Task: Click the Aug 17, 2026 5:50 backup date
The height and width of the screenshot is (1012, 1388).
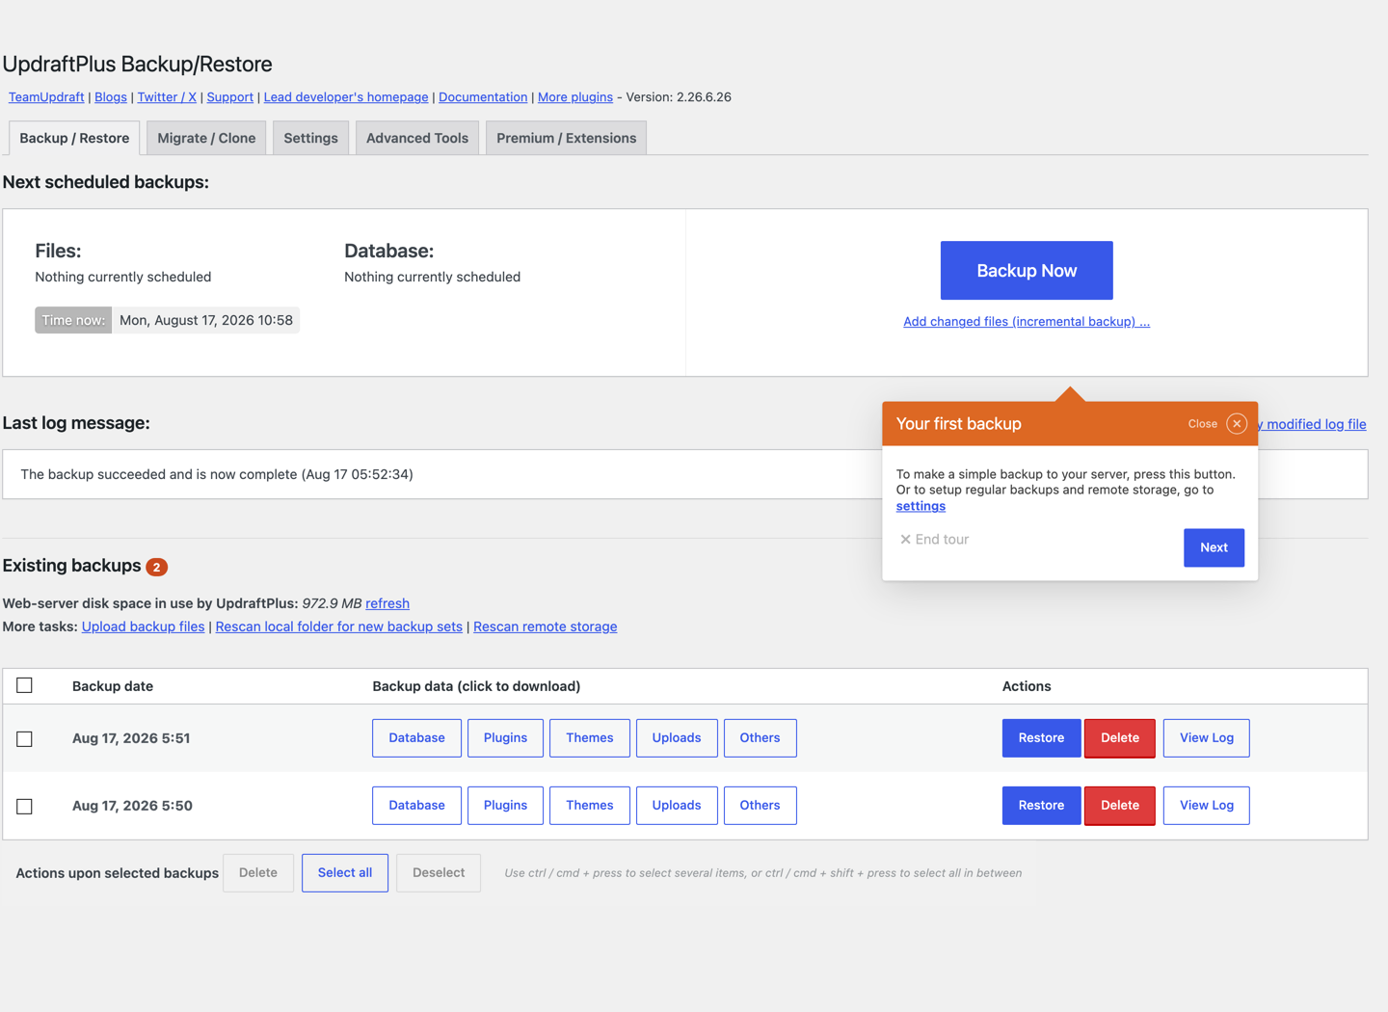Action: coord(132,806)
